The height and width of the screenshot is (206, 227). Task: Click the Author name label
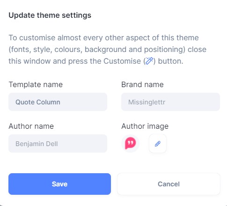pos(31,126)
